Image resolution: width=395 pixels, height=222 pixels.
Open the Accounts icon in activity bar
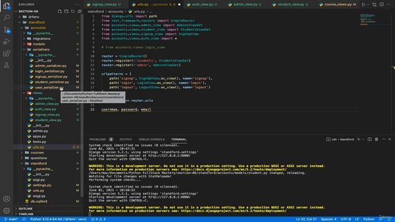click(x=7, y=199)
